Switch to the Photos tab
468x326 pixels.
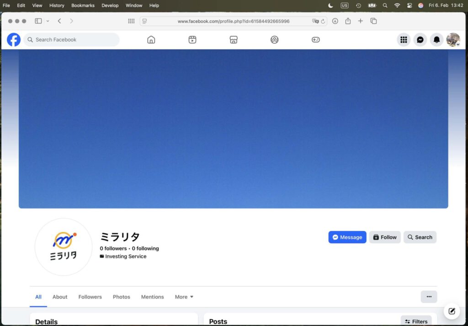[122, 297]
